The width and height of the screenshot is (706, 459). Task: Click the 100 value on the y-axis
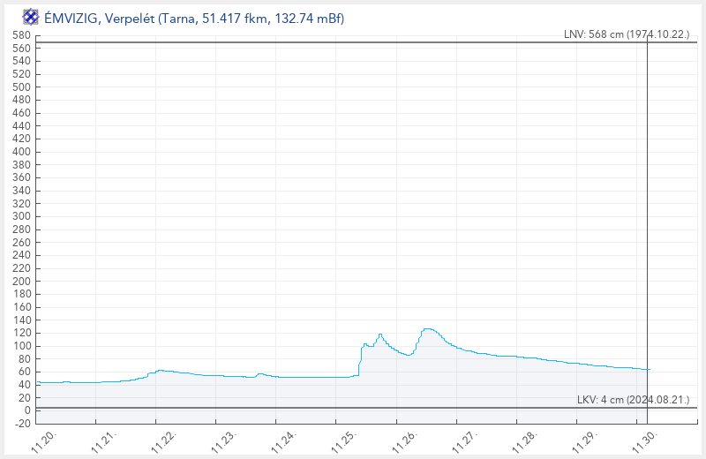[x=22, y=346]
